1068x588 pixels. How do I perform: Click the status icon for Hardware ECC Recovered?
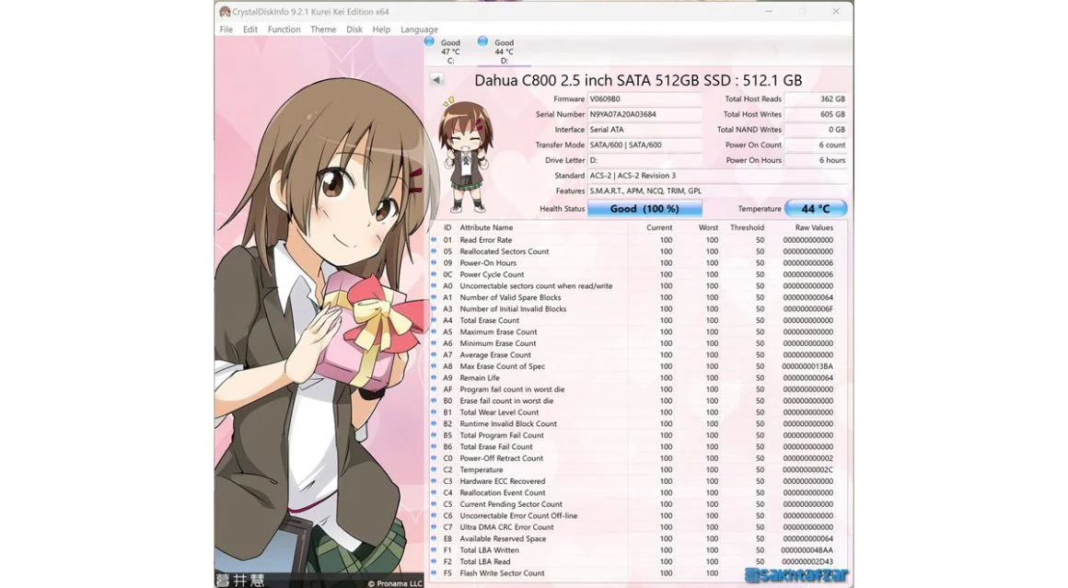[434, 481]
